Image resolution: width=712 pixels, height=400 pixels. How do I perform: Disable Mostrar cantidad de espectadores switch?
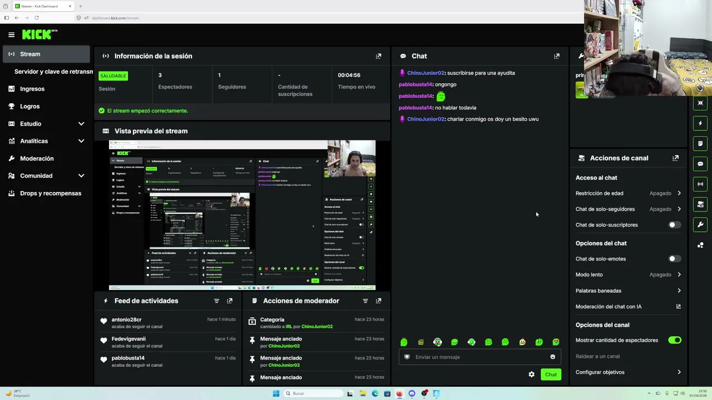point(674,340)
